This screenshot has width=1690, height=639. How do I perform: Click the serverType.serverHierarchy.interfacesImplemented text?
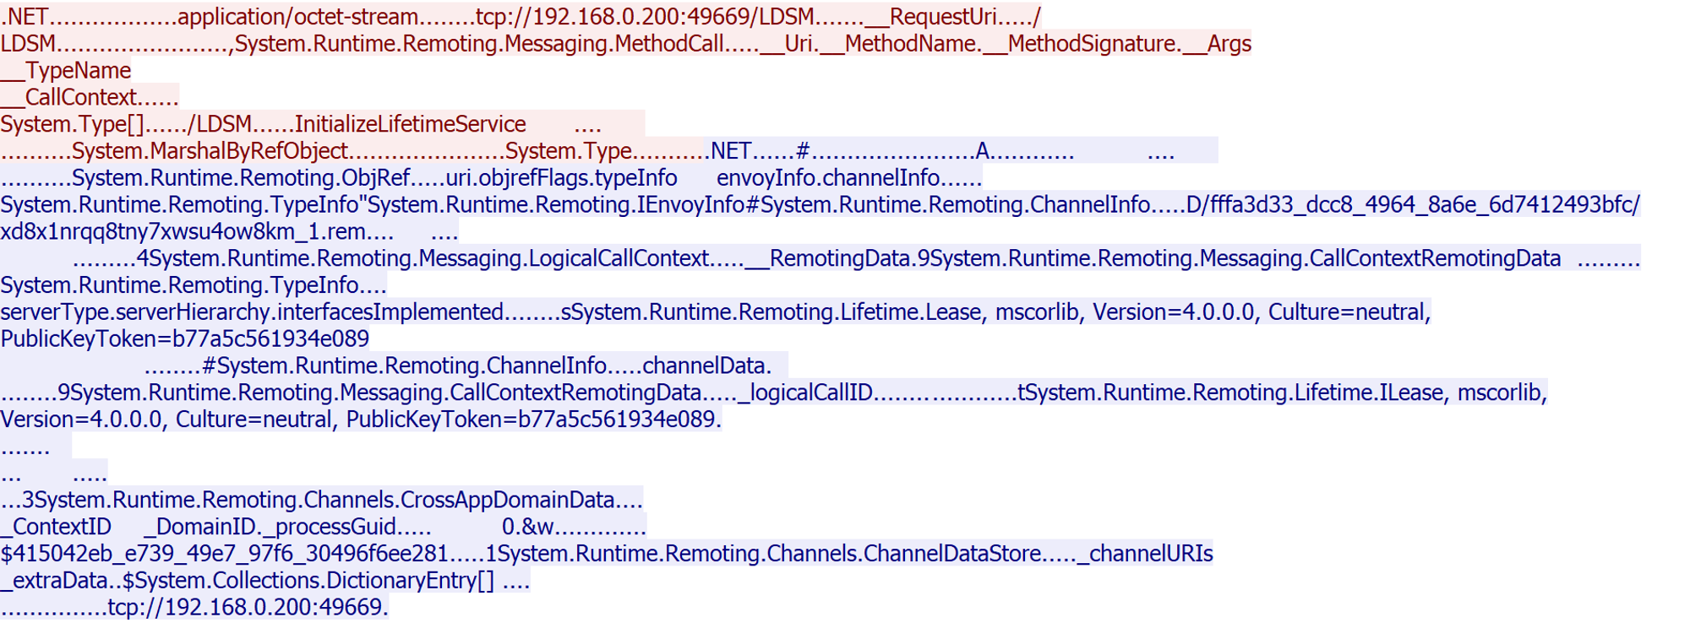(x=252, y=312)
